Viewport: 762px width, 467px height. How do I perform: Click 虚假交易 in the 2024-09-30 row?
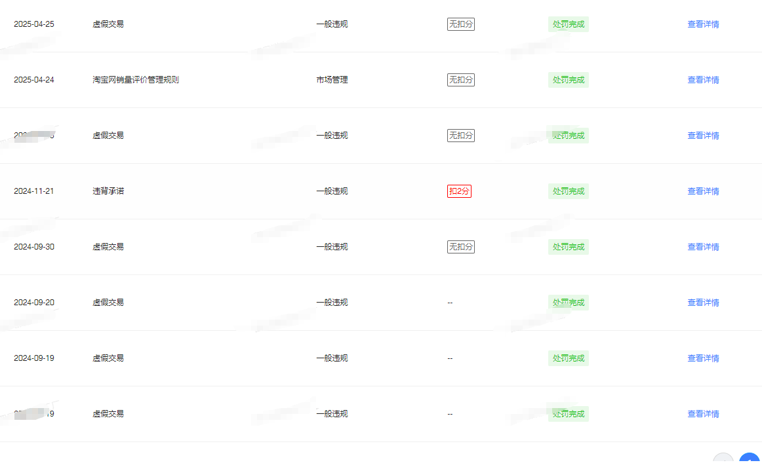108,247
